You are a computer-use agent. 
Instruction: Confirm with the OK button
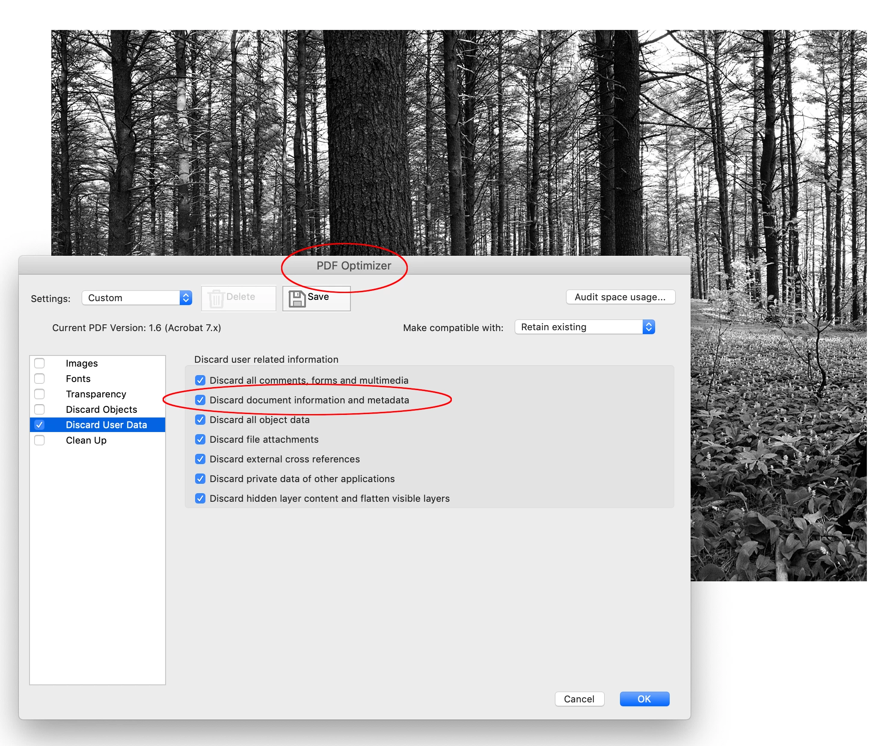click(x=644, y=699)
